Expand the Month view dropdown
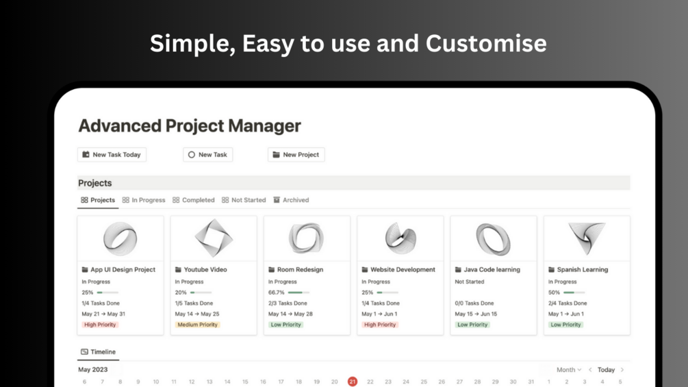The image size is (688, 387). (569, 370)
